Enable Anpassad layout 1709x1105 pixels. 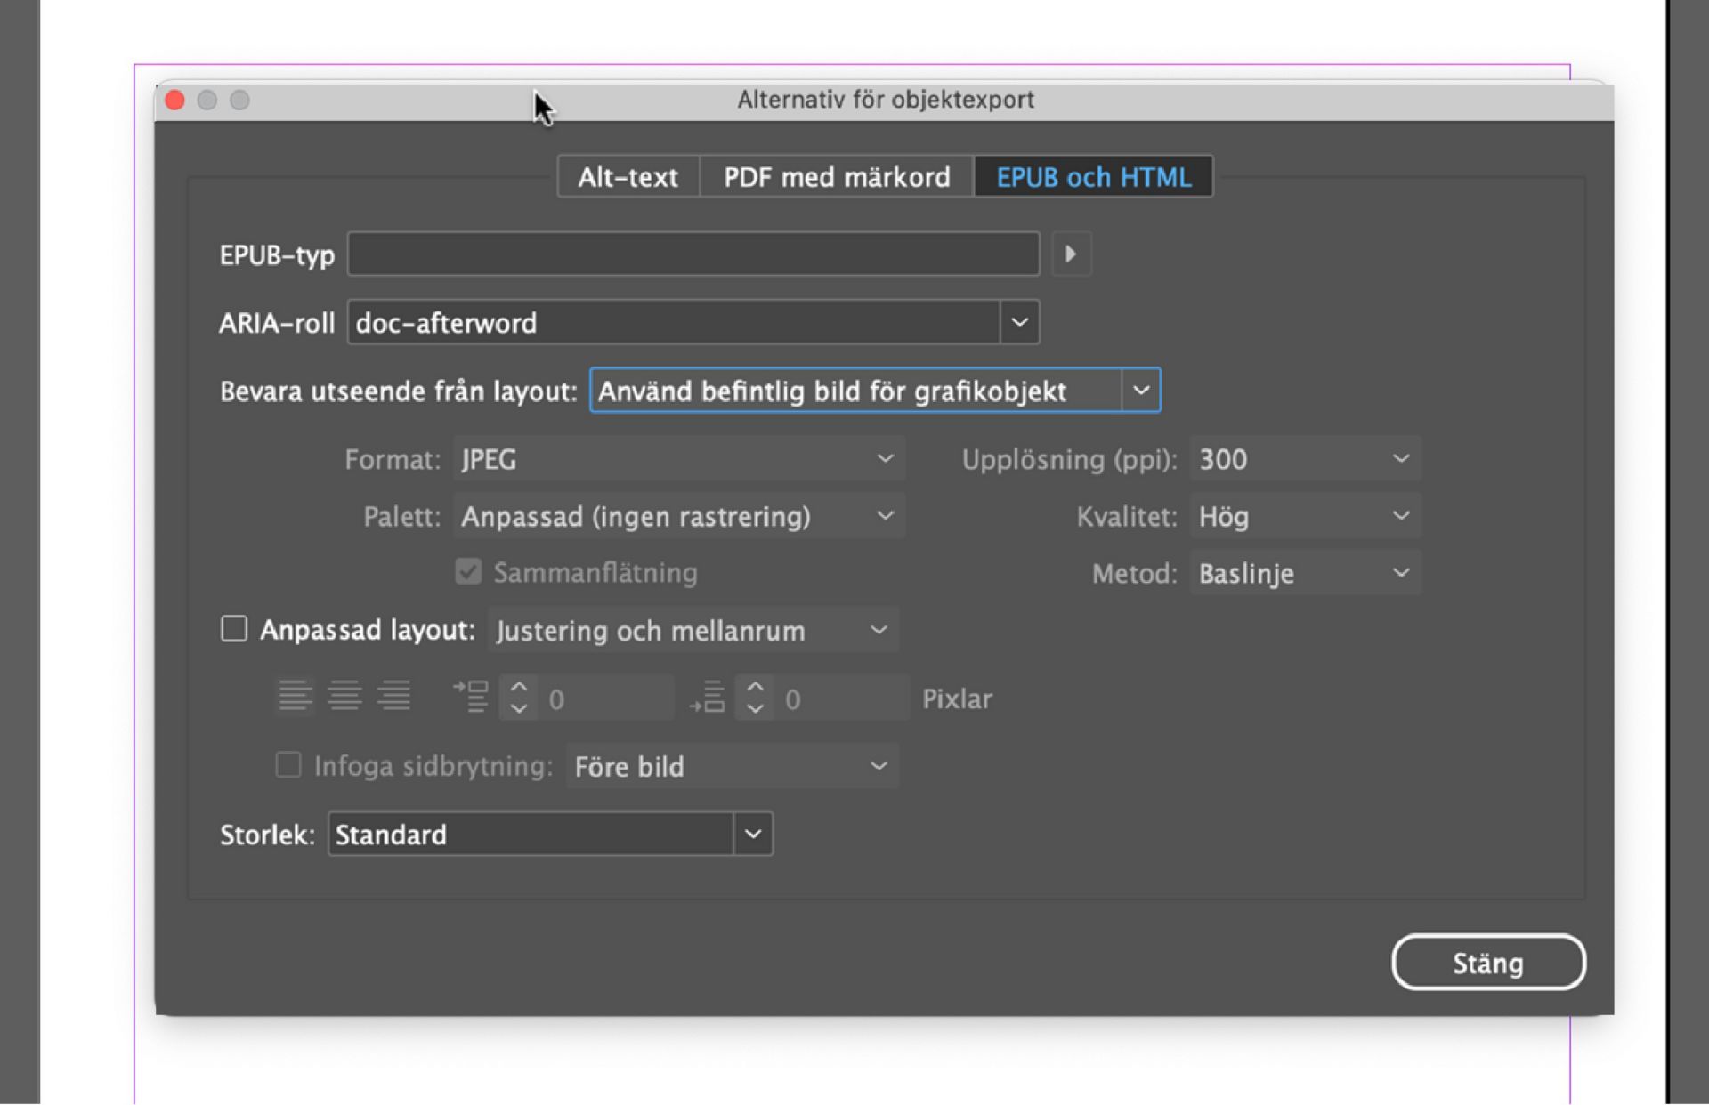pyautogui.click(x=234, y=629)
